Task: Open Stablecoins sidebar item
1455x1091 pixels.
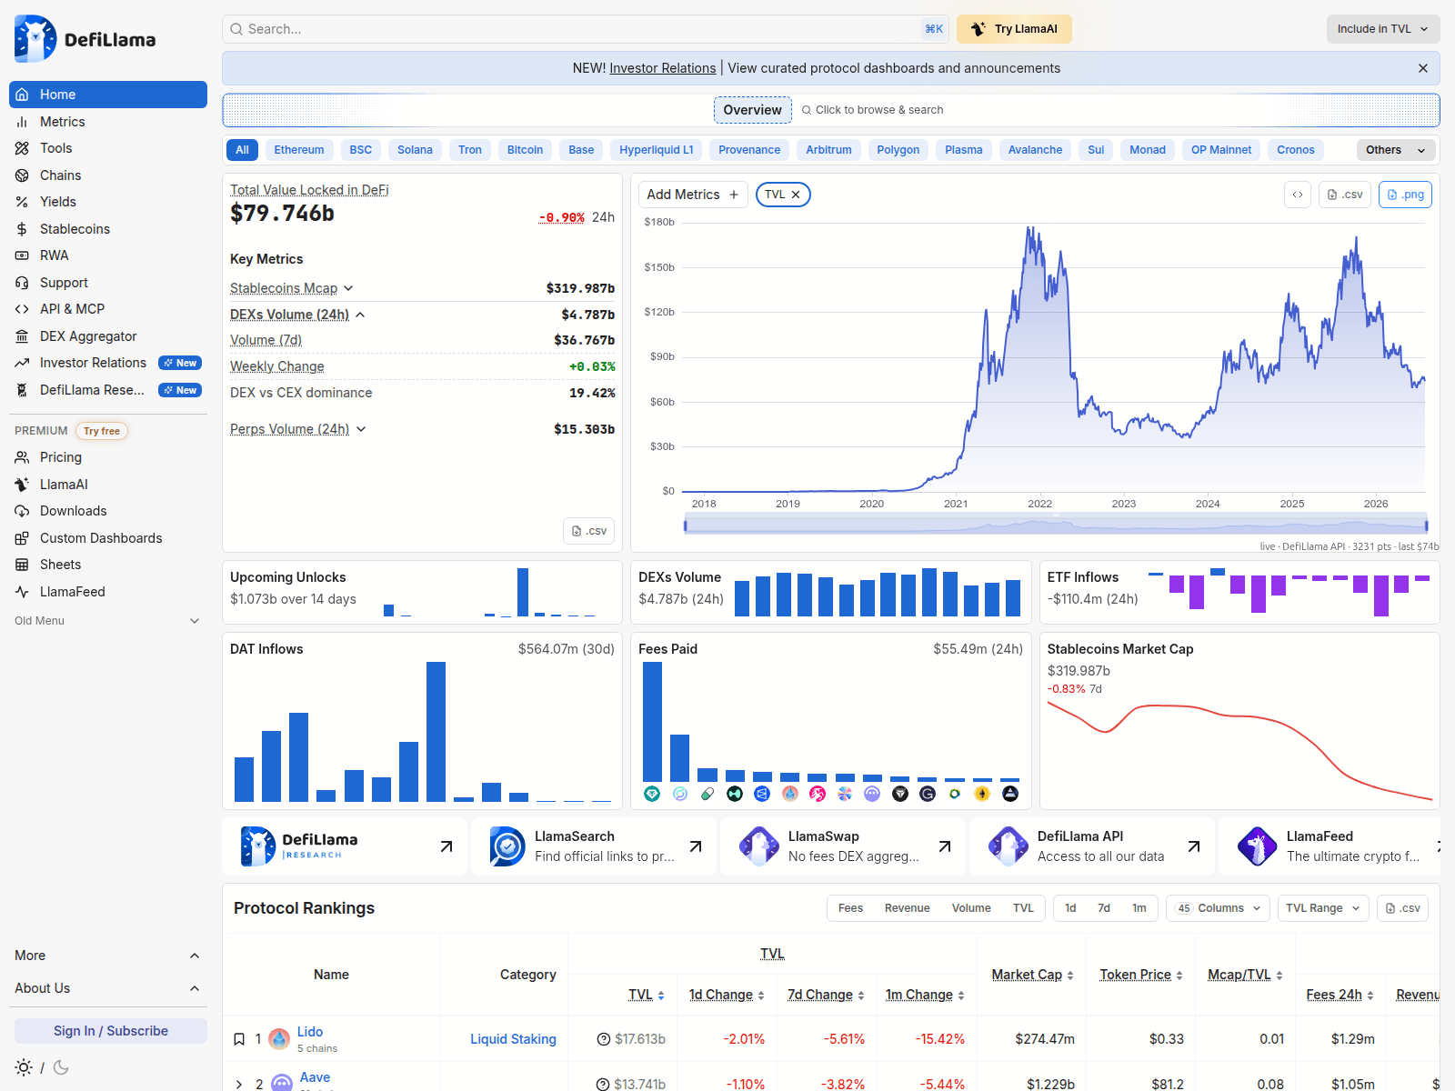Action: coord(108,229)
